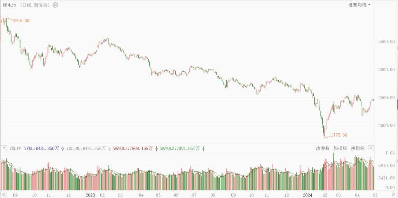Click 加指标 to add an indicator
398x198 pixels.
340,148
